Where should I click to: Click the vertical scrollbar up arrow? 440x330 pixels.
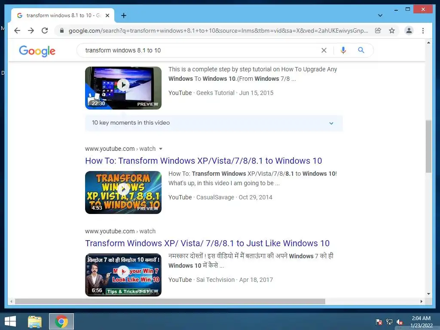click(428, 43)
